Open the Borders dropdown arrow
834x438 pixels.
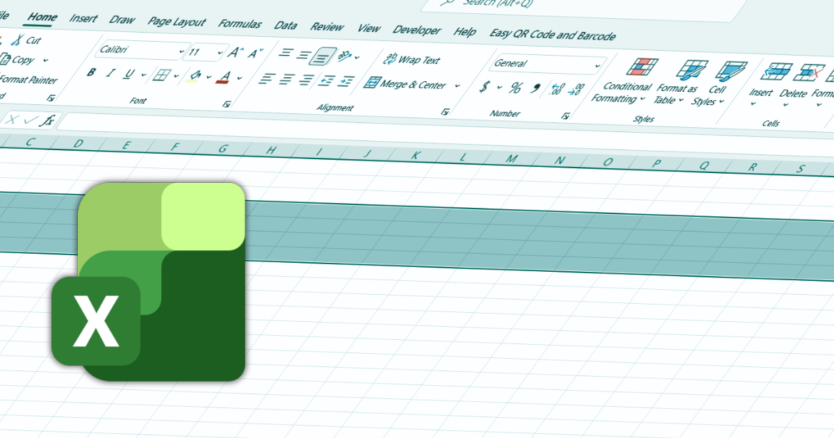(x=177, y=76)
